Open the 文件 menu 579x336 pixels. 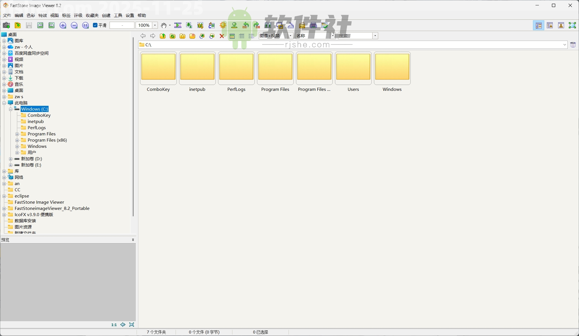click(7, 15)
